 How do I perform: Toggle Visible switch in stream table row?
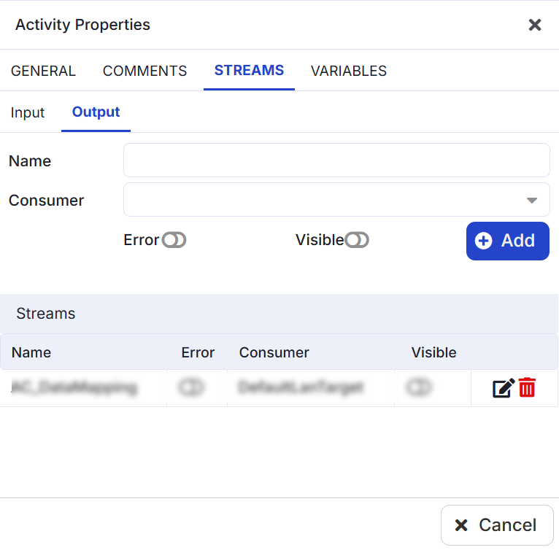click(419, 387)
